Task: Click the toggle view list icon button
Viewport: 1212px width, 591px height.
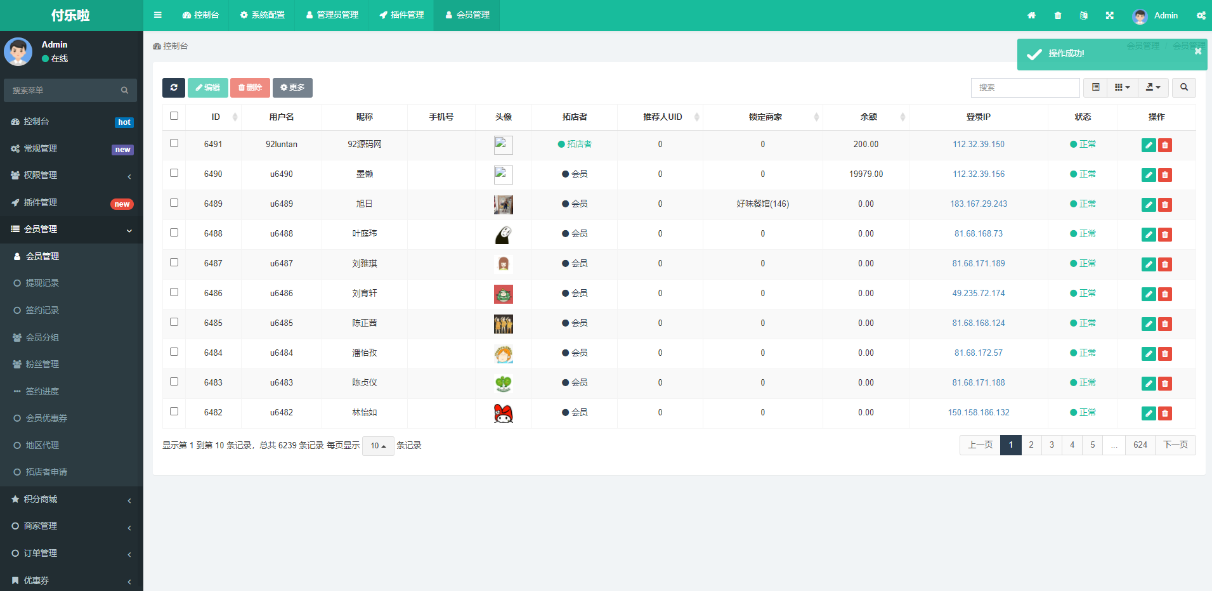Action: (1095, 88)
